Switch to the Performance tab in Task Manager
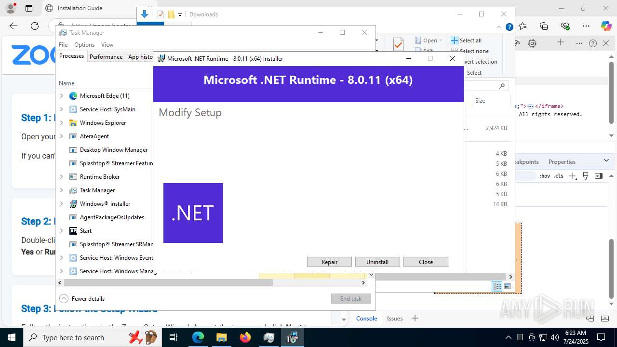617x347 pixels. coord(106,56)
